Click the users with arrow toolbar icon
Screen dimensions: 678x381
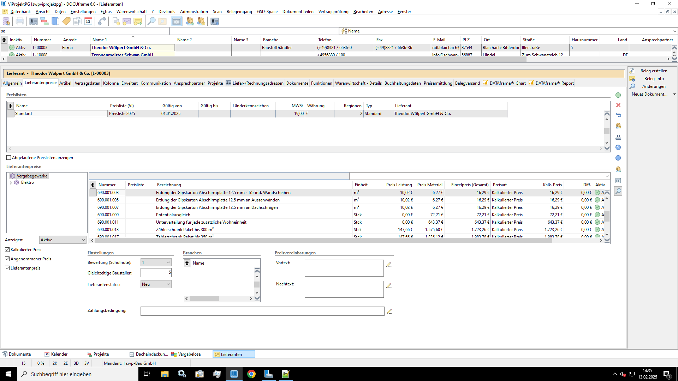coord(190,22)
